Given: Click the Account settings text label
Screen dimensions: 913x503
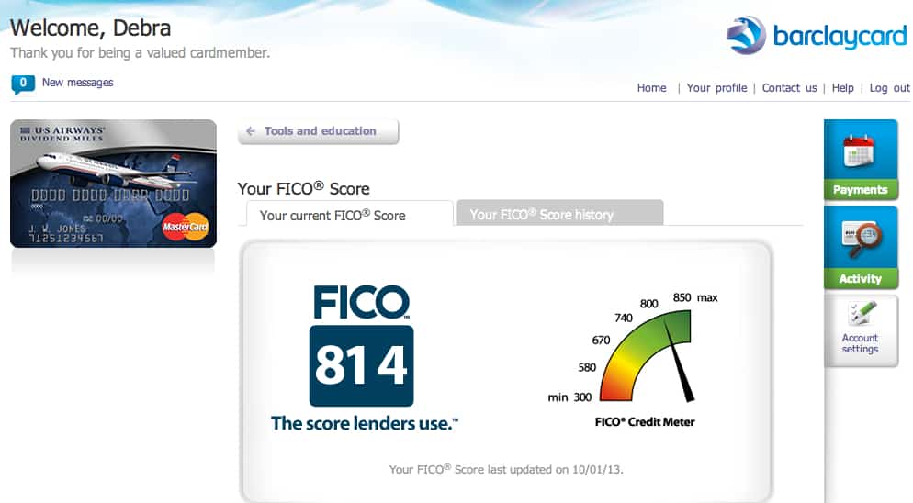Looking at the screenshot, I should pos(860,343).
